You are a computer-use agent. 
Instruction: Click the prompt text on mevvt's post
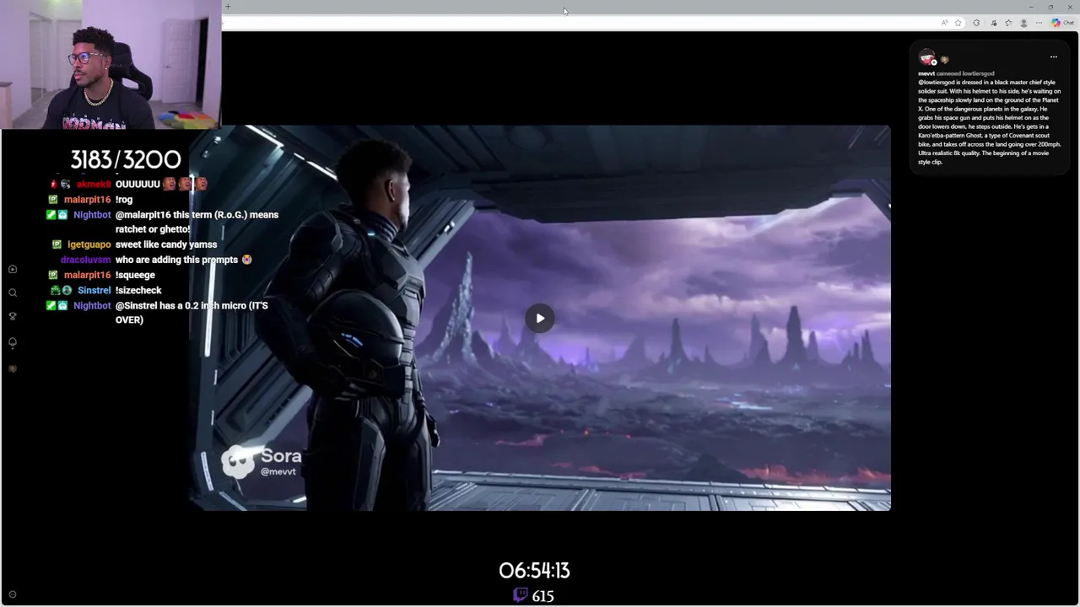point(990,122)
